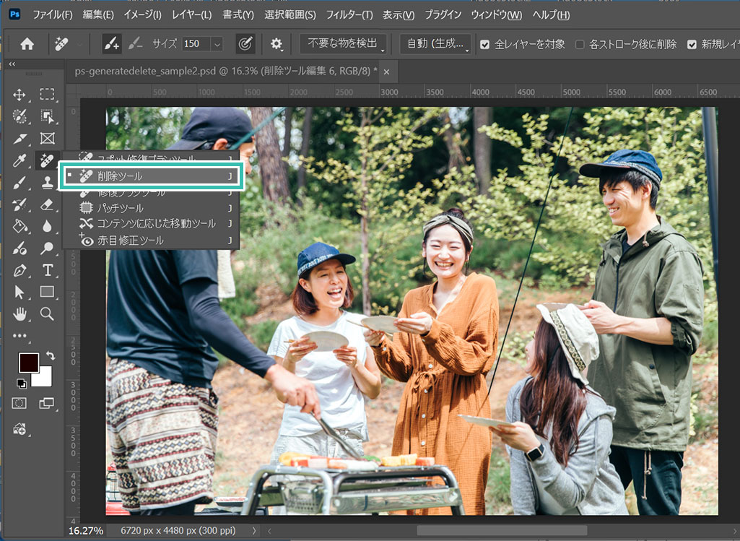This screenshot has height=541, width=740.
Task: Open the Edit Toolbar three-dots menu
Action: click(19, 336)
